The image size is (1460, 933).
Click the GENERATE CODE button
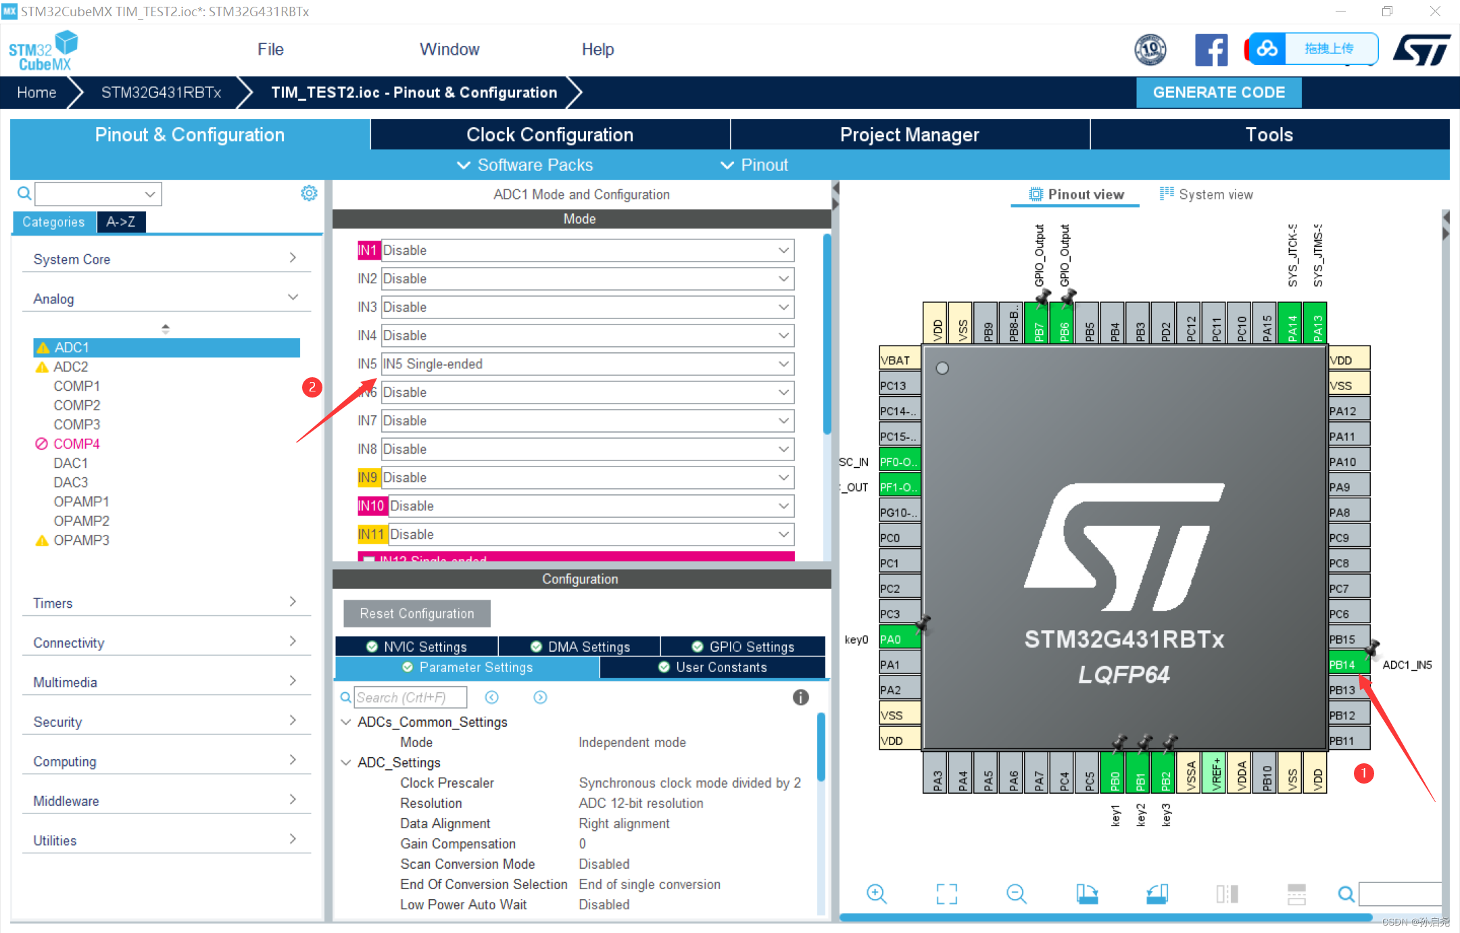[x=1218, y=93]
